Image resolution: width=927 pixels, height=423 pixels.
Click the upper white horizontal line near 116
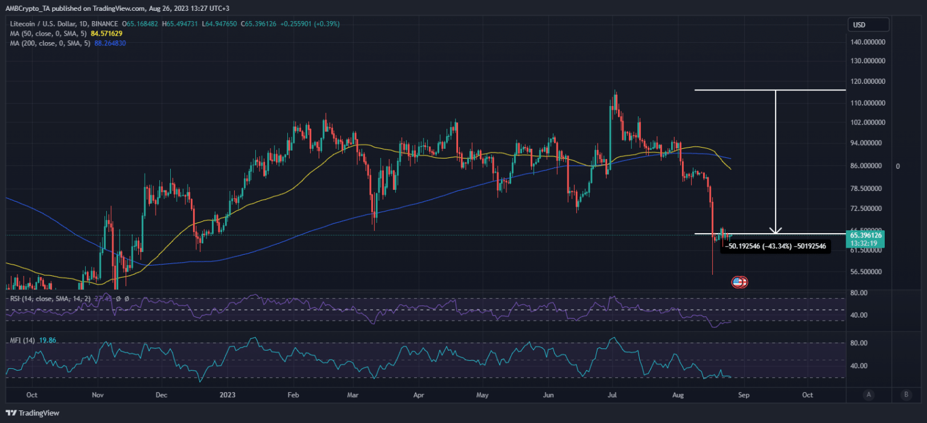[x=736, y=90]
